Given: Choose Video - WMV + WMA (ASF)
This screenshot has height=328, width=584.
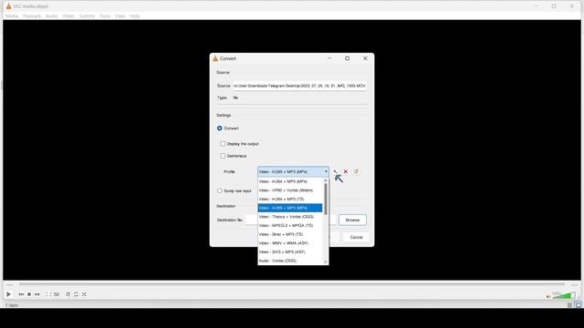Looking at the screenshot, I should (x=290, y=243).
